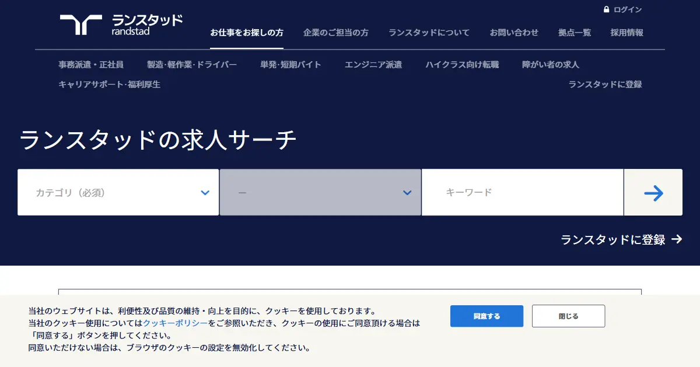Image resolution: width=700 pixels, height=367 pixels.
Task: Open the クッキーポリシー link
Action: 176,323
